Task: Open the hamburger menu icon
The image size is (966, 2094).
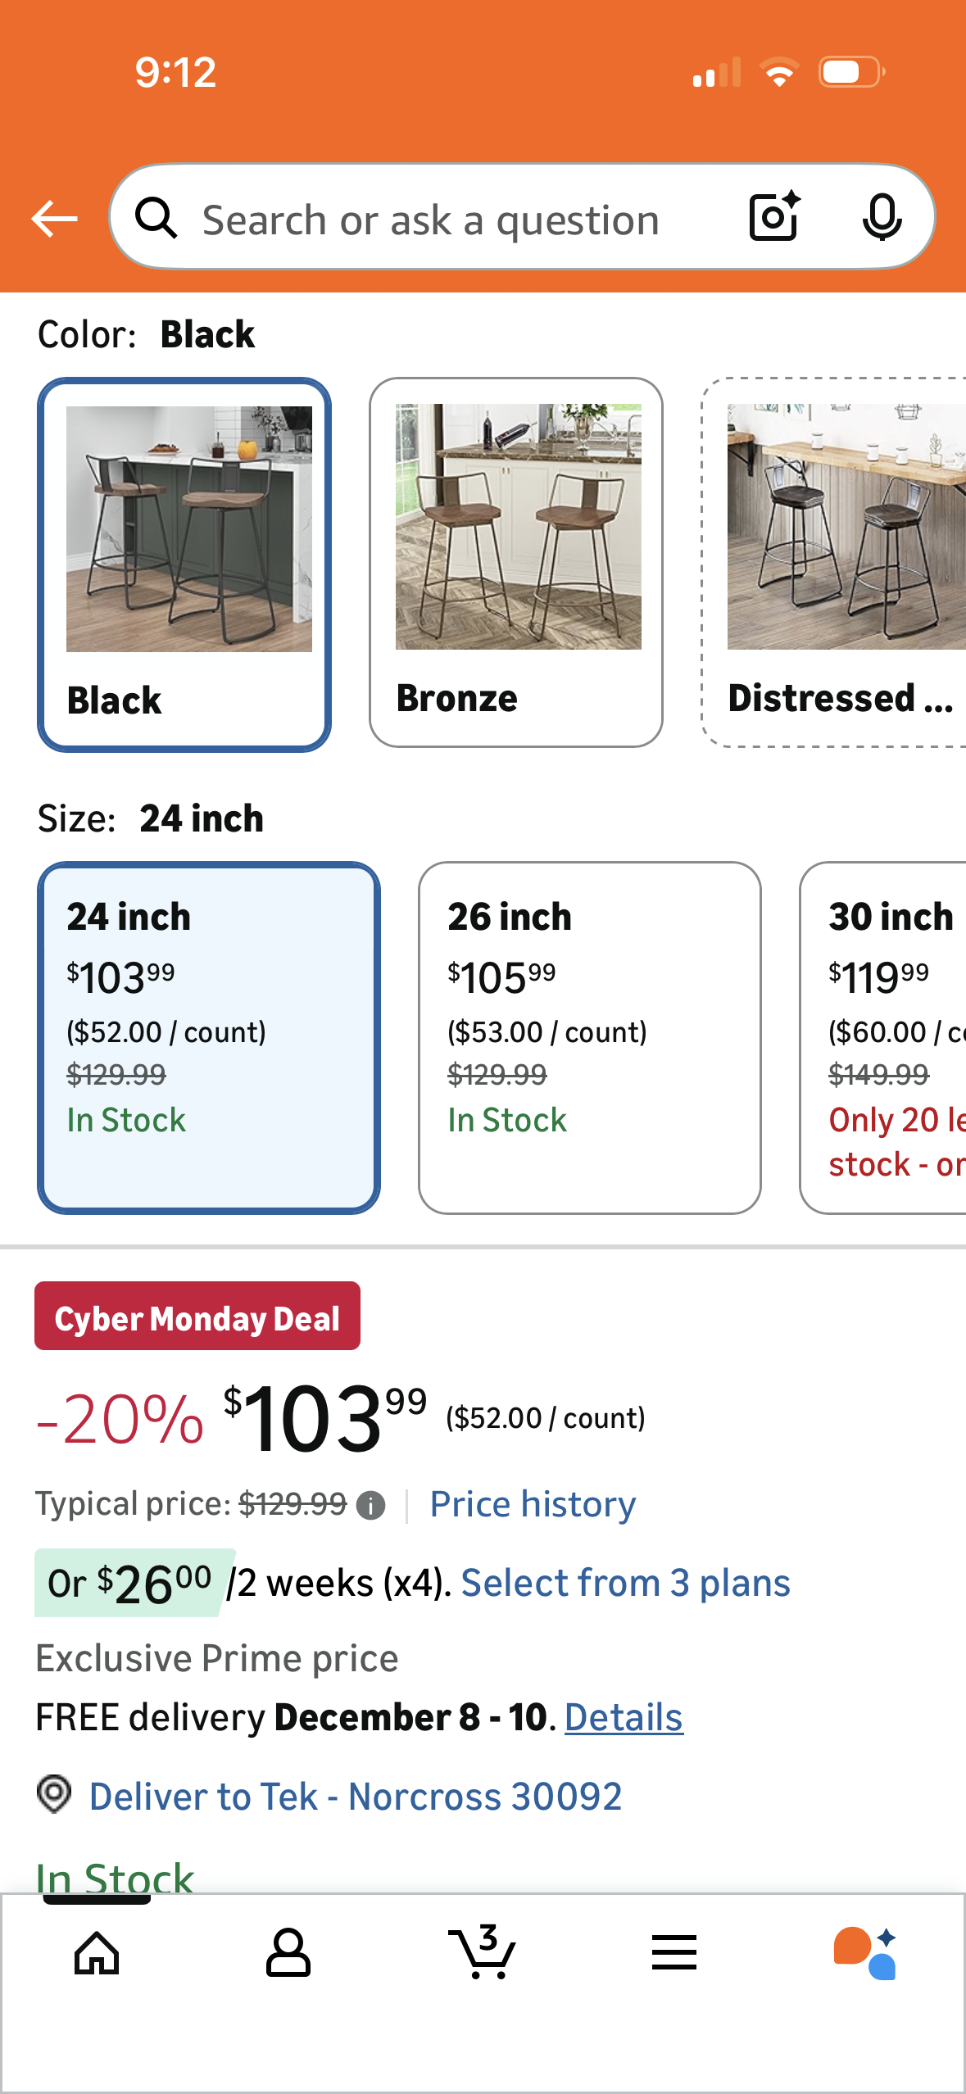Action: [x=674, y=1953]
